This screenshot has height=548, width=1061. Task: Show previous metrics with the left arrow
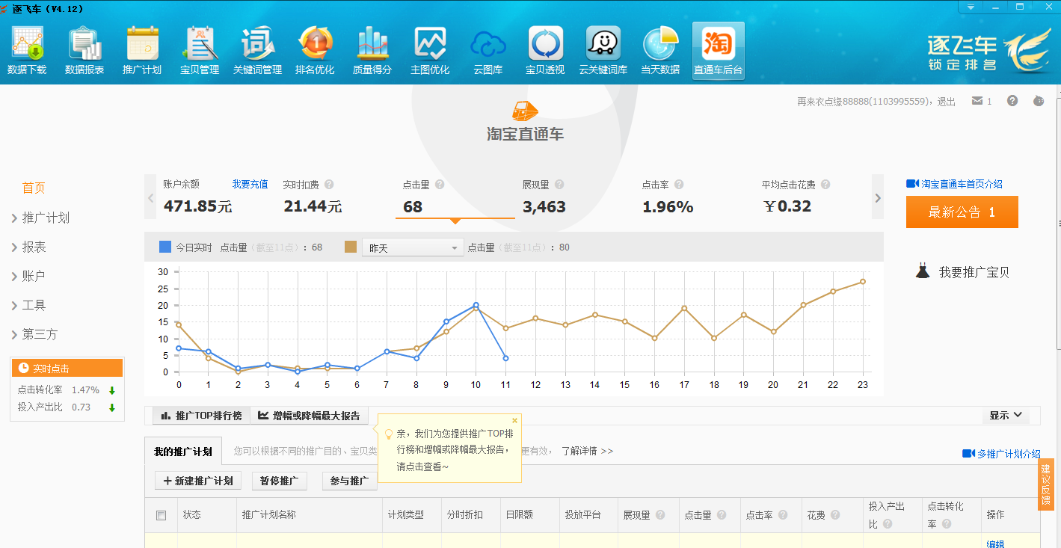click(x=150, y=198)
